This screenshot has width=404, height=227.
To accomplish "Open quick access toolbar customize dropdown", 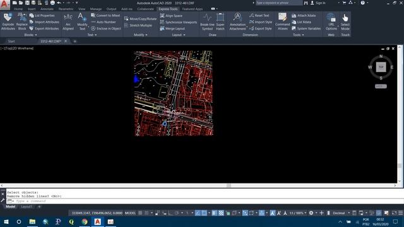I will pos(77,3).
